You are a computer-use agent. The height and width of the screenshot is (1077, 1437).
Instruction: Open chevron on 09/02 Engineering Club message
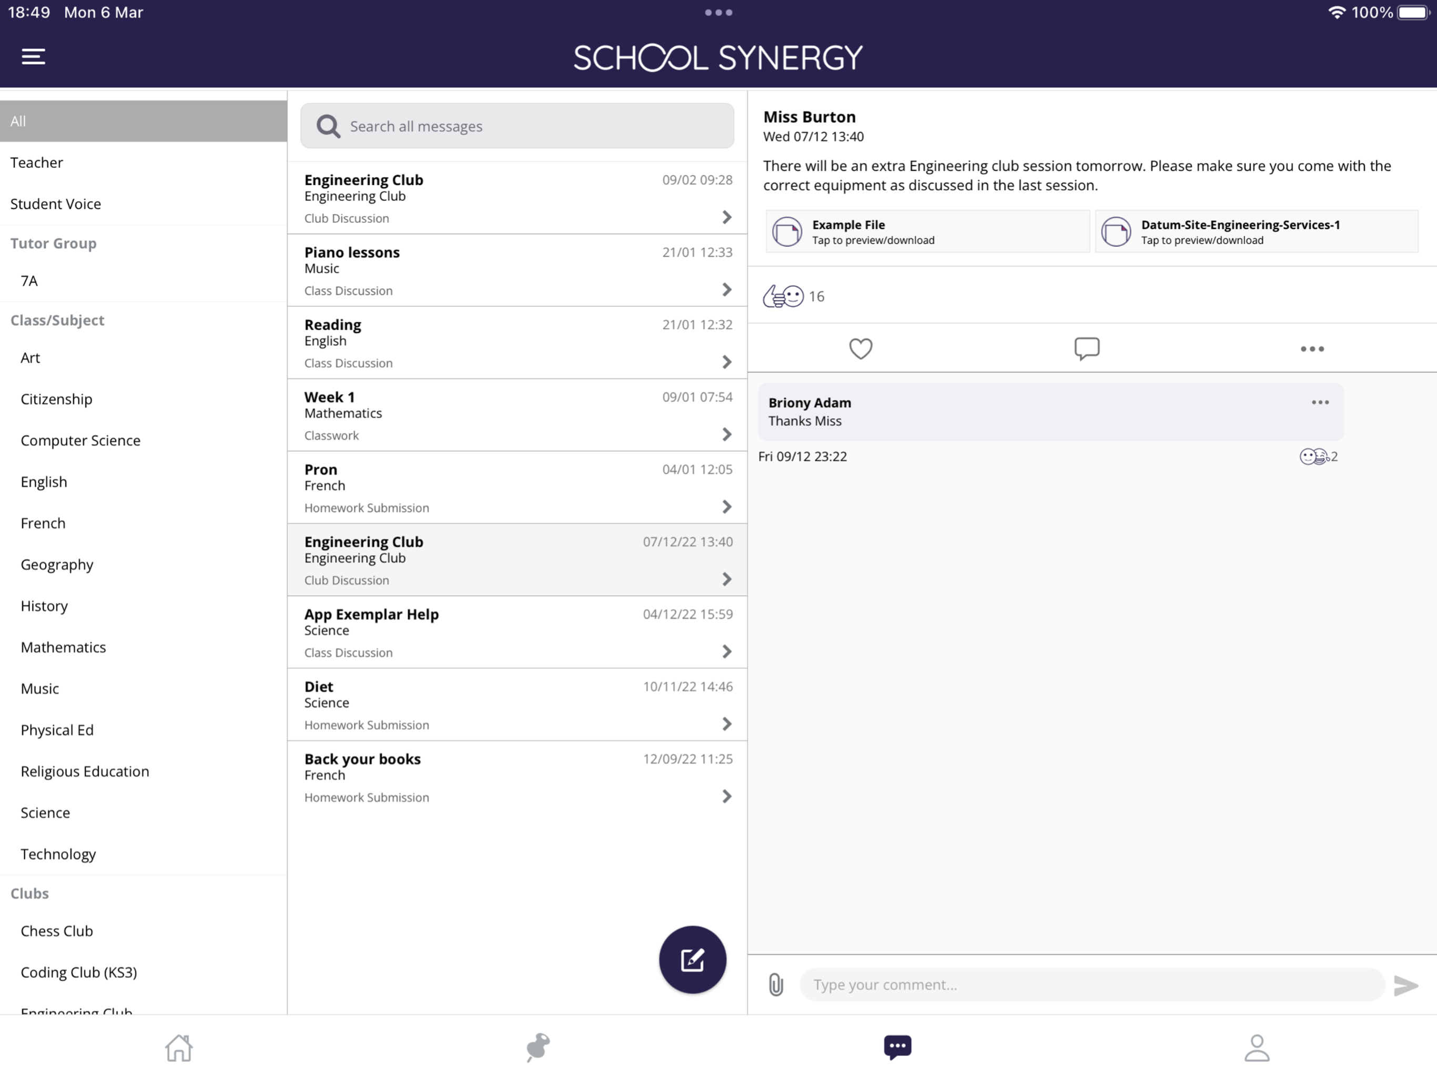pyautogui.click(x=727, y=218)
